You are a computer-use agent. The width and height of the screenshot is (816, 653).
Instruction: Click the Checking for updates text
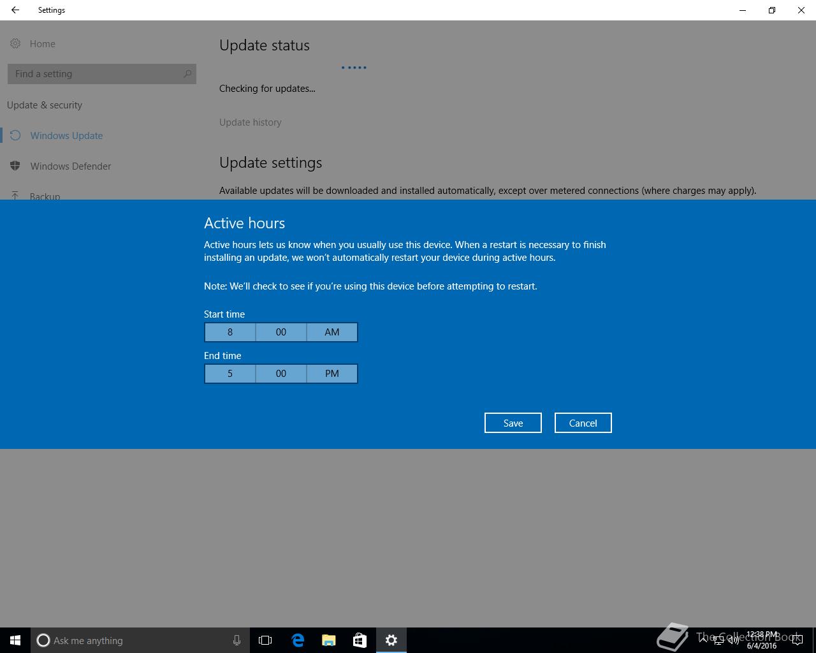(x=267, y=89)
